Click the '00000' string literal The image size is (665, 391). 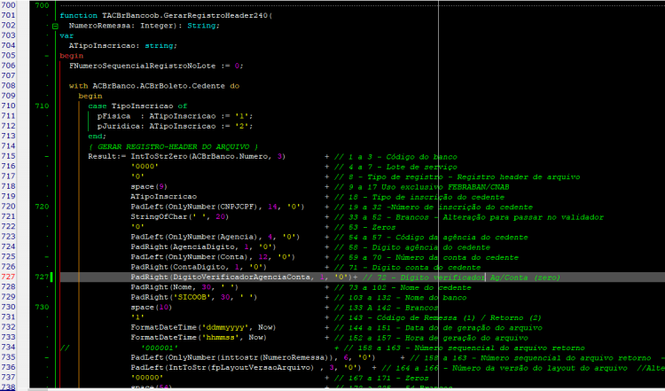pos(146,379)
